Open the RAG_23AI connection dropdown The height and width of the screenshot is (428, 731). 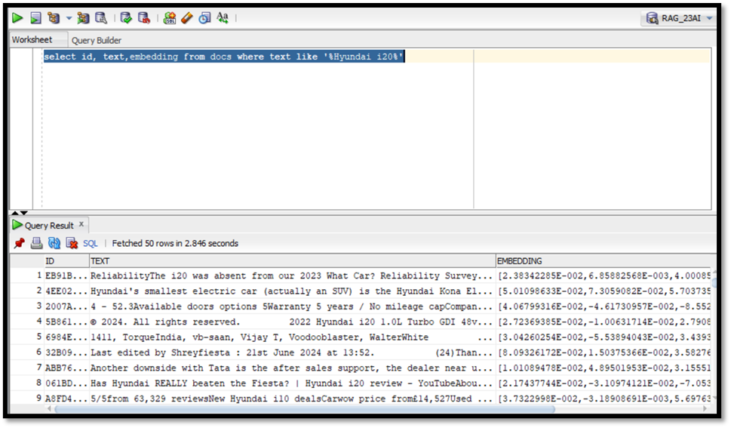709,18
